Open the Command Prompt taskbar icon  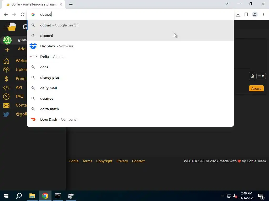pyautogui.click(x=58, y=196)
